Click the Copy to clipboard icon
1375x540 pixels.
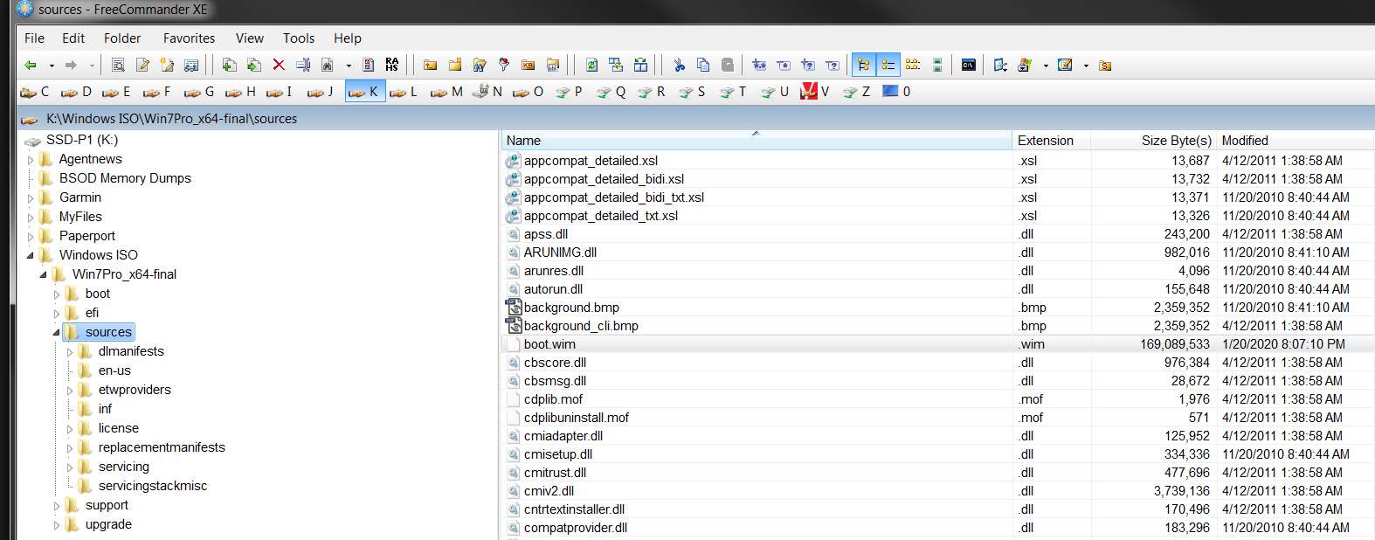tap(703, 66)
